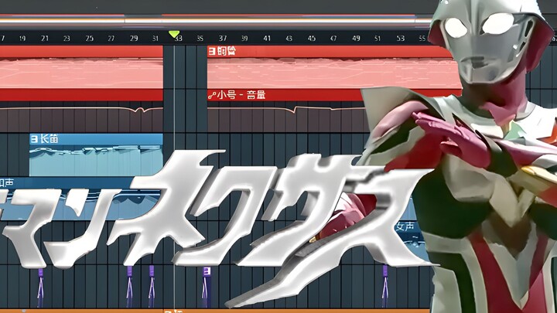Select the 长笛 pattern clip title
This screenshot has height=313, width=557.
pos(49,139)
